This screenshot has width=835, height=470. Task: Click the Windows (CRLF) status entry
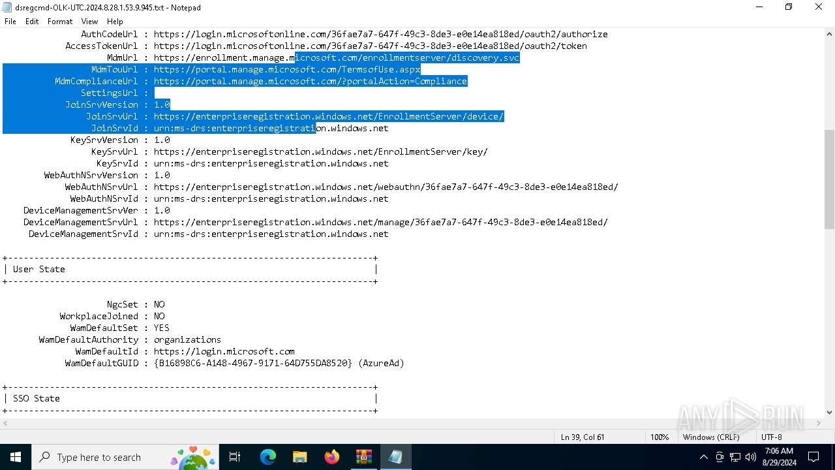click(x=711, y=437)
